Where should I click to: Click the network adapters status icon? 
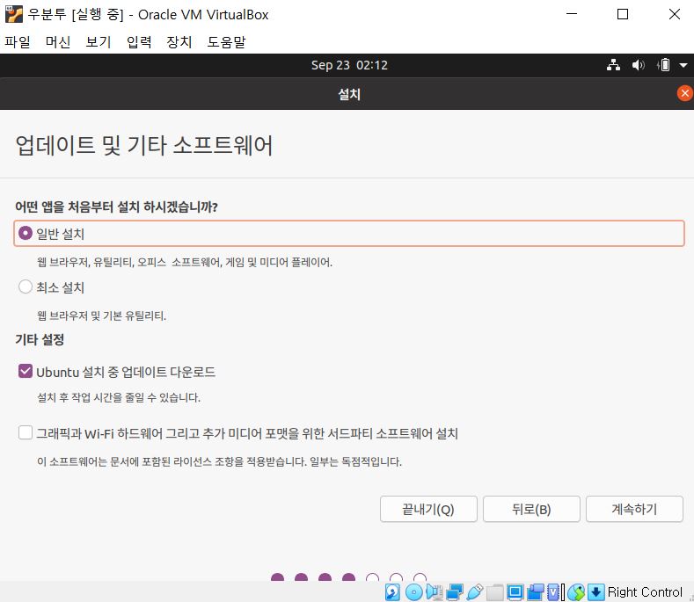pos(455,592)
